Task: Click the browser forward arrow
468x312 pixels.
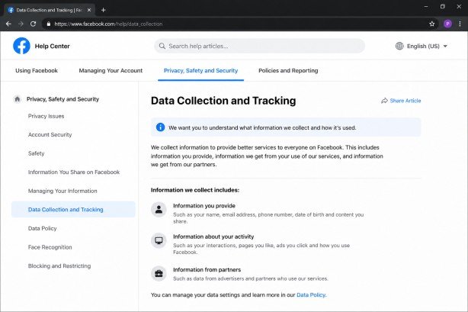Action: point(21,24)
